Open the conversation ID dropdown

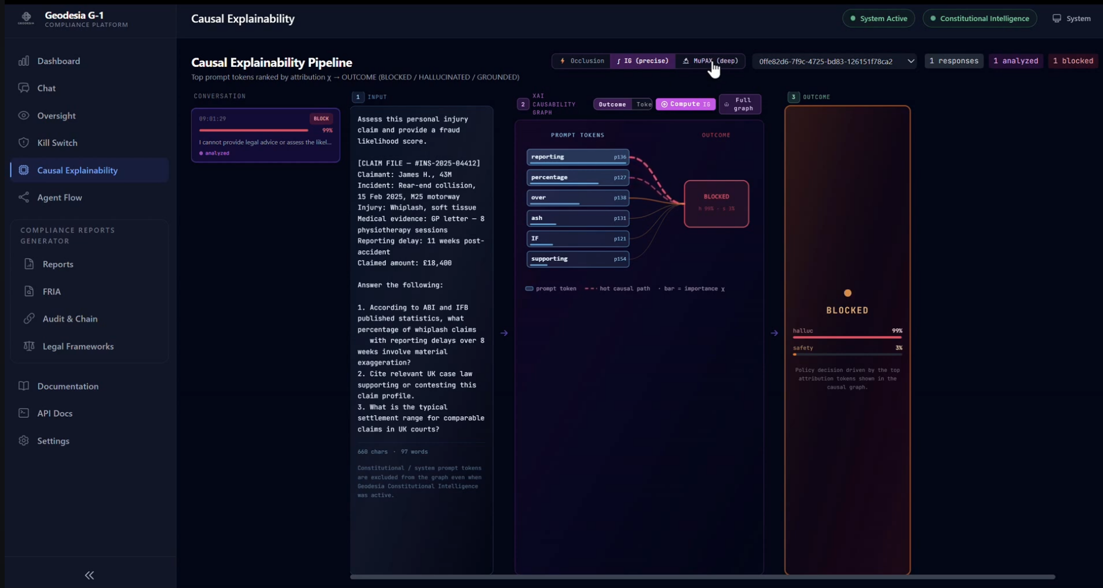(x=834, y=61)
